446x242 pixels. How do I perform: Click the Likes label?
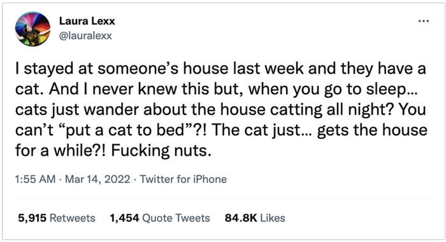click(273, 218)
